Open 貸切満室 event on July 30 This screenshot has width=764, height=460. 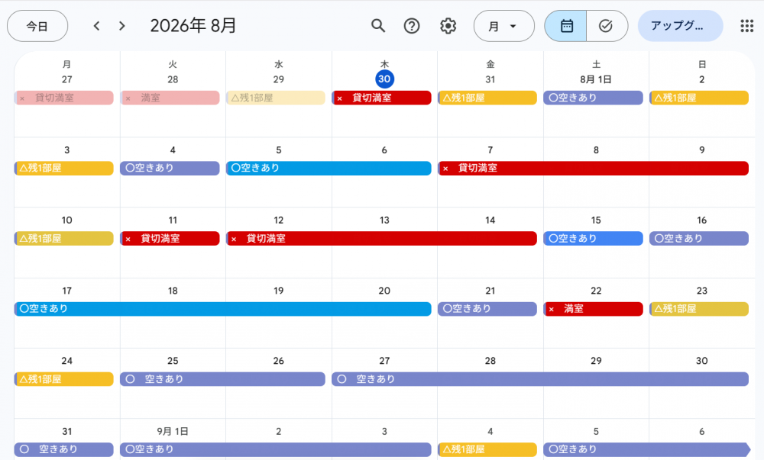tap(381, 98)
